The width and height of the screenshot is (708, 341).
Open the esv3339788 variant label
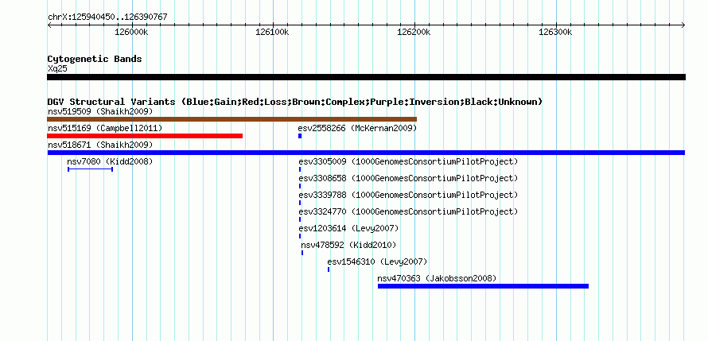pos(408,195)
